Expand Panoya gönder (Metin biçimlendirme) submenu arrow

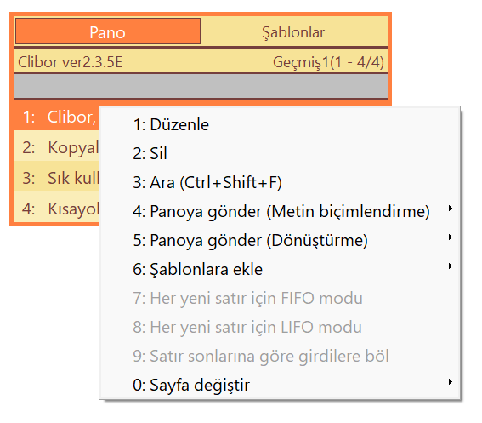point(450,209)
